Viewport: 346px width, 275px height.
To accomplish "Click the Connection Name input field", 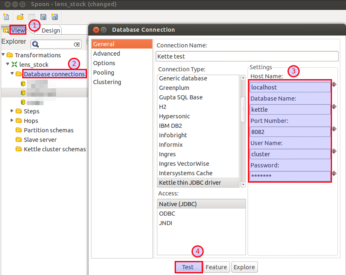I will tap(247, 56).
